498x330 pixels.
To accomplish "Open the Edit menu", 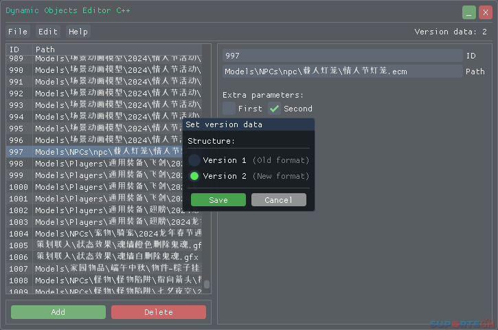I will pyautogui.click(x=48, y=32).
